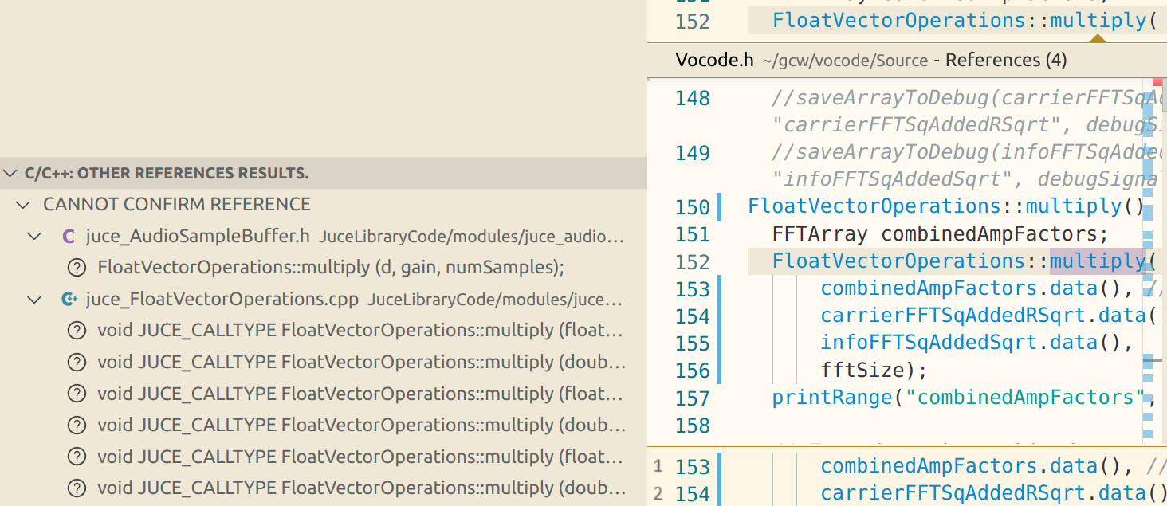Click the question mark icon beside multiply (d, gain, numSamples)
The height and width of the screenshot is (506, 1167).
[x=77, y=268]
